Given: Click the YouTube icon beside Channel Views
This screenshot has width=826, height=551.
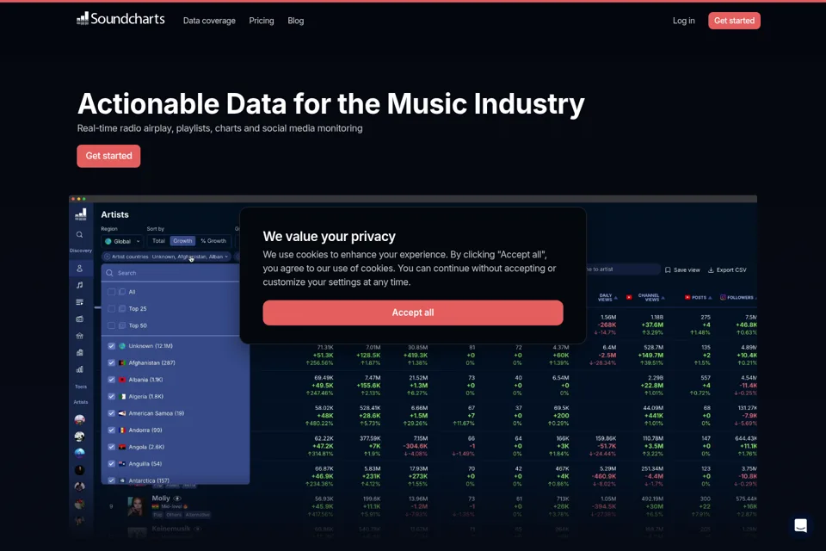Looking at the screenshot, I should coord(629,297).
